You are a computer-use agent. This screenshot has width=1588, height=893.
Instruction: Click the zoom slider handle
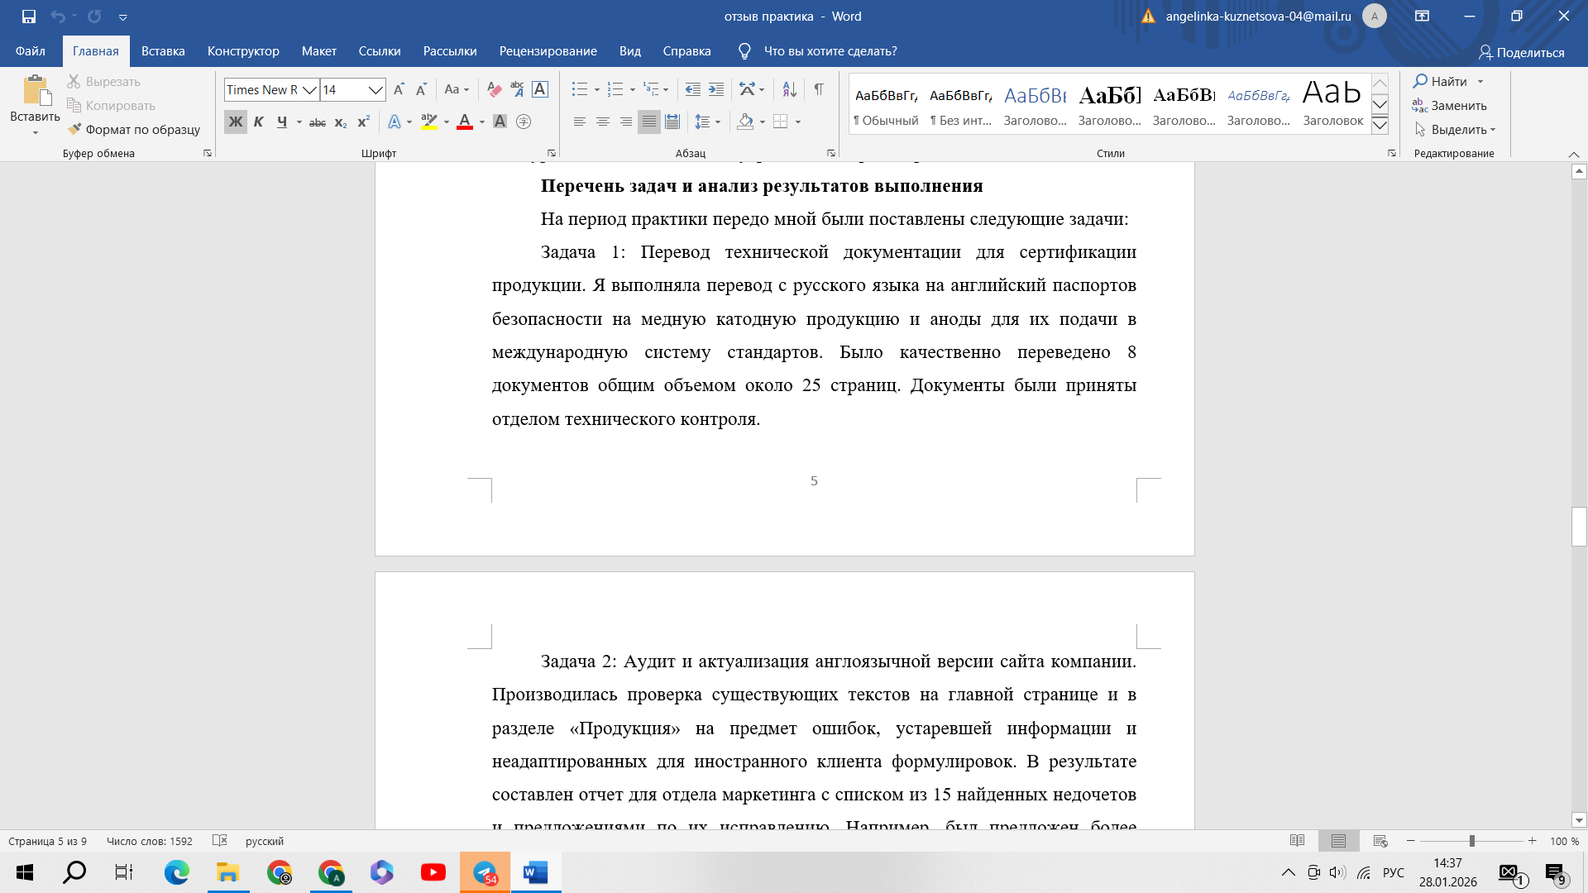[1471, 841]
